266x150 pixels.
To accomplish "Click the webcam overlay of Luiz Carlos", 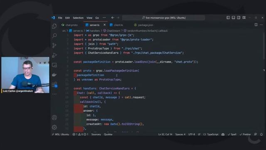I will [25, 75].
